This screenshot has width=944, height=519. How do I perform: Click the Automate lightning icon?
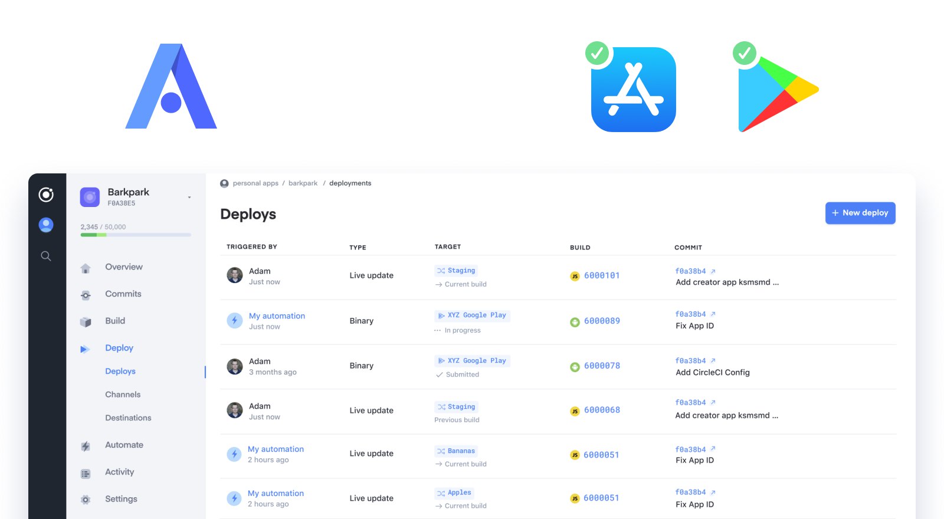coord(86,446)
